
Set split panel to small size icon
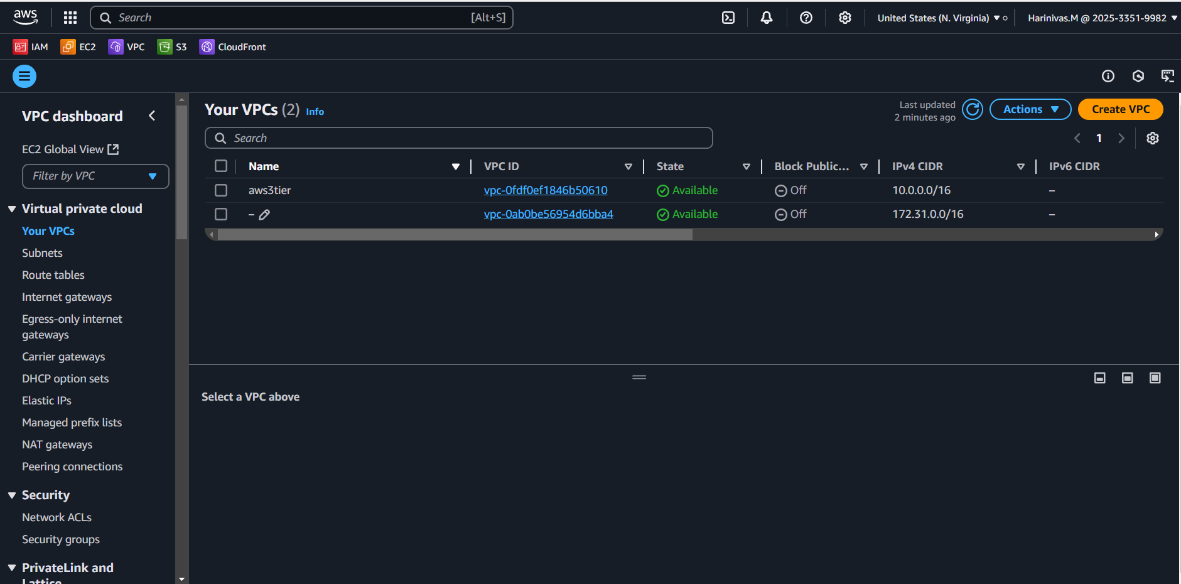1100,378
